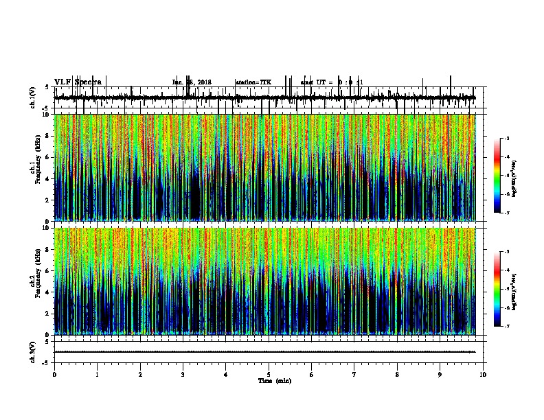Click the -7 label on ch.1 colorbar
This screenshot has width=544, height=420.
click(507, 213)
